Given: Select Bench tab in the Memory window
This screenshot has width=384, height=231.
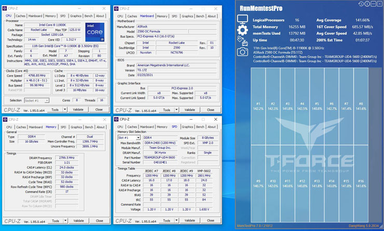Looking at the screenshot, I should (89, 127).
